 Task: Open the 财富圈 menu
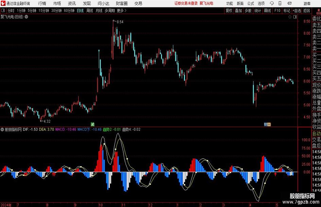pos(122,3)
